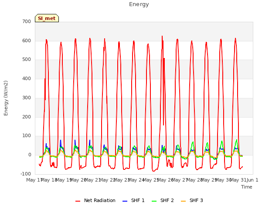
Task: Click the 500 y-axis tick value
Action: coord(27,60)
